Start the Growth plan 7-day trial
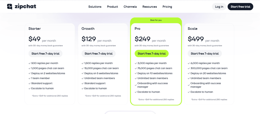Viewport: 260px width, 114px height. 99,54
